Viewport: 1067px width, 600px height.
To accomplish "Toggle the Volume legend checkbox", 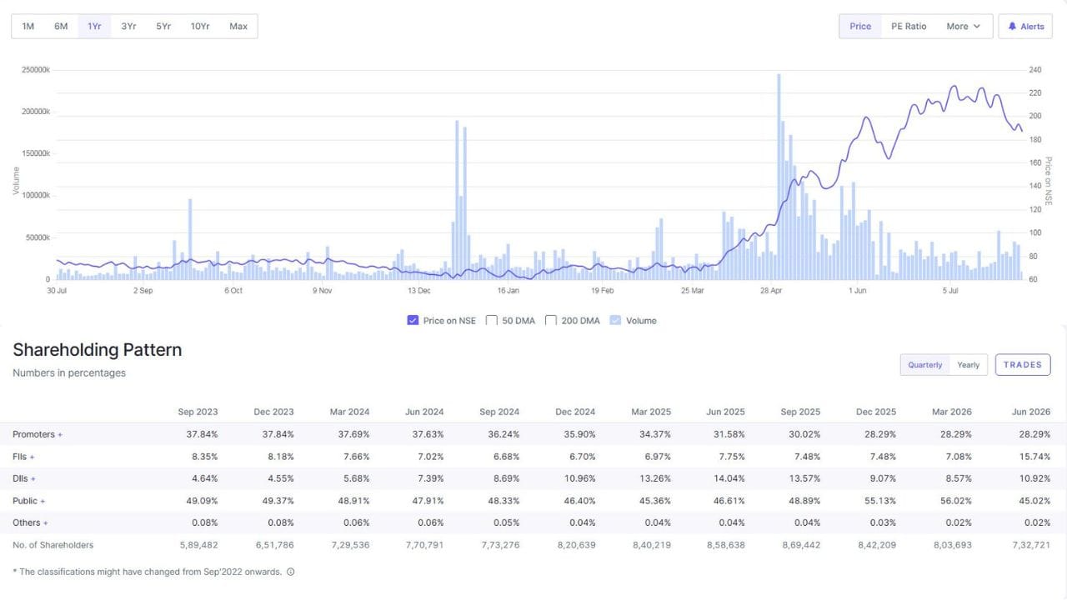I will click(x=616, y=320).
